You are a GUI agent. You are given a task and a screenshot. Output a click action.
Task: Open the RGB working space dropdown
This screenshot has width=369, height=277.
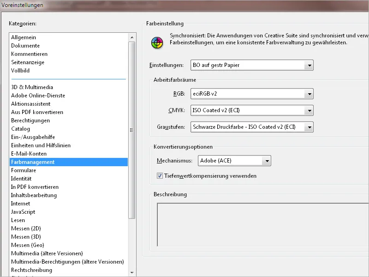pos(252,94)
